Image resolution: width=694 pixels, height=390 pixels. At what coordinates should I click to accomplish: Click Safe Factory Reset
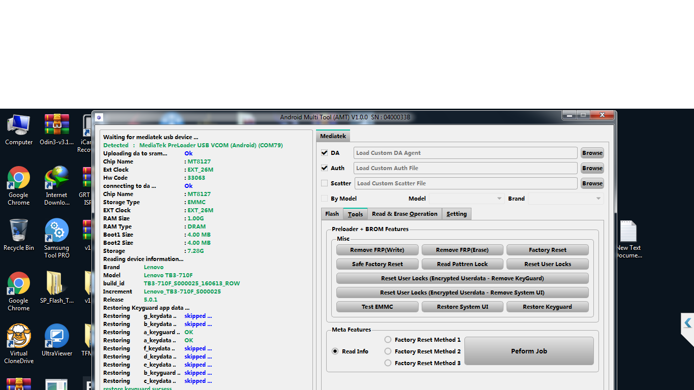(377, 264)
